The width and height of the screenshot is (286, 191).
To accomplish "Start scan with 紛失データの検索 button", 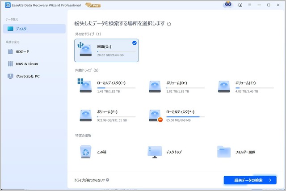I will click(x=250, y=180).
